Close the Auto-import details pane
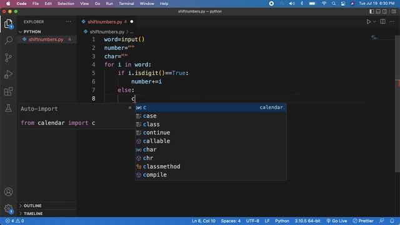The height and width of the screenshot is (225, 400). (x=130, y=108)
